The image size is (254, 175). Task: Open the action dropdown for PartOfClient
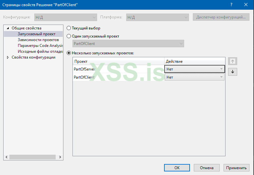(x=194, y=77)
